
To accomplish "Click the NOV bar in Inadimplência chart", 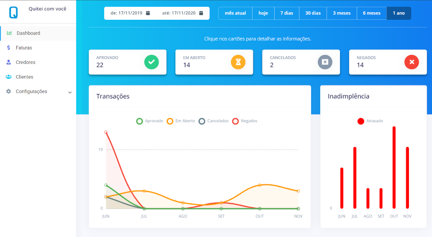I will [x=408, y=178].
